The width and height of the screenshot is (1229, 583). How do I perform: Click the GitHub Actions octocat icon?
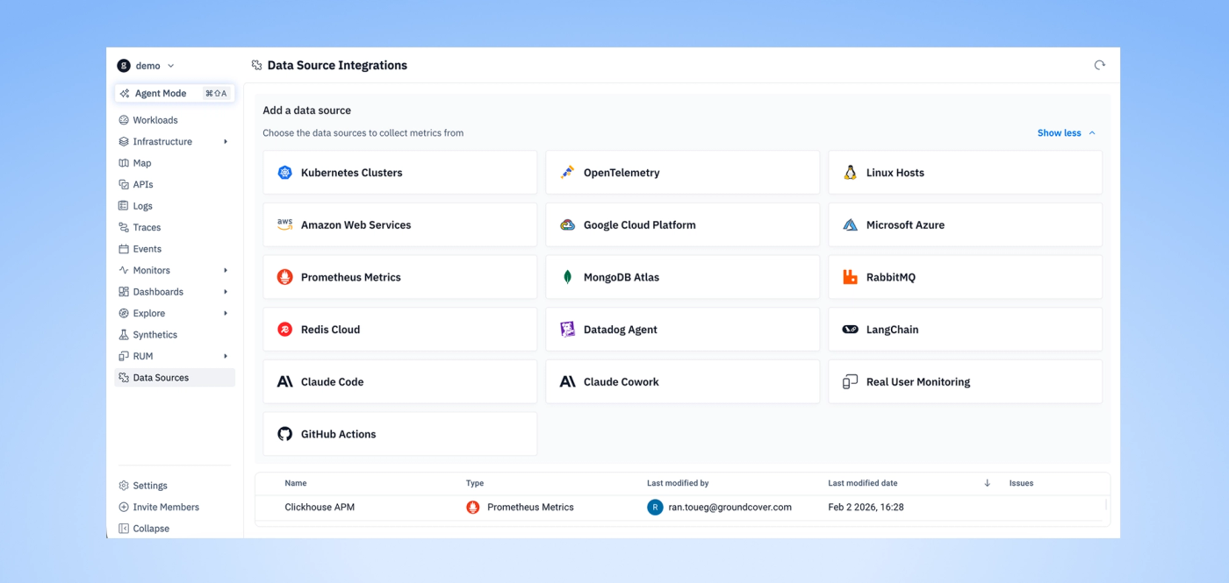[x=284, y=434]
